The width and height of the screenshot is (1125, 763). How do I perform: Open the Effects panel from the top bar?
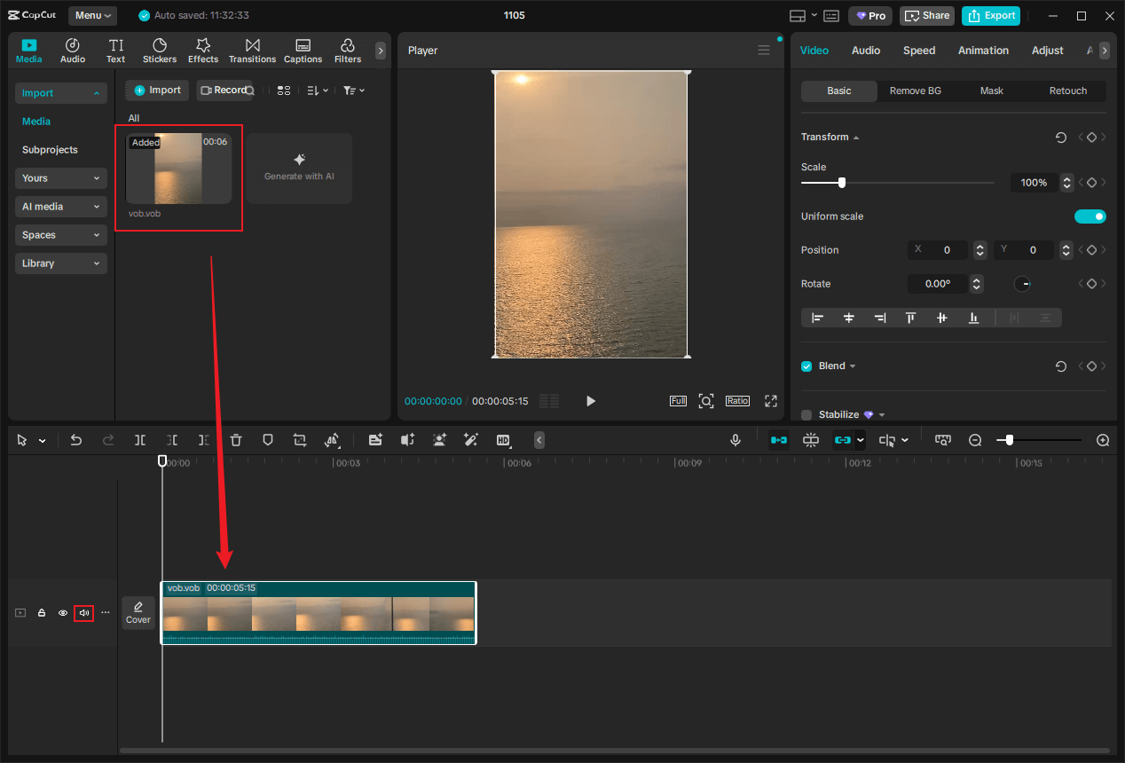pos(203,50)
